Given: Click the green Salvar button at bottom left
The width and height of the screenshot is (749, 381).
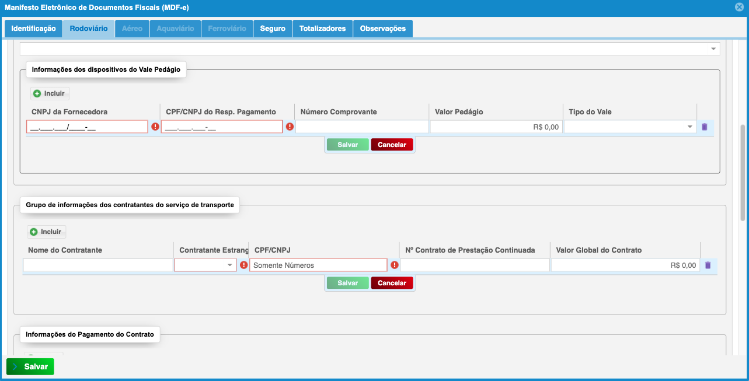Looking at the screenshot, I should (x=30, y=366).
